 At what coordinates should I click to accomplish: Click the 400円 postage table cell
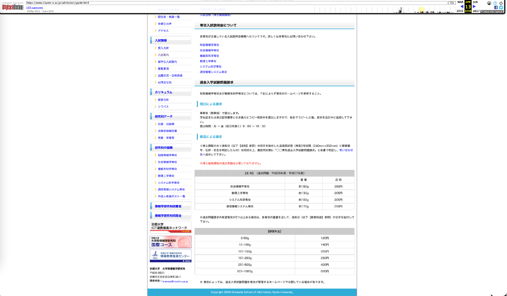(x=325, y=265)
